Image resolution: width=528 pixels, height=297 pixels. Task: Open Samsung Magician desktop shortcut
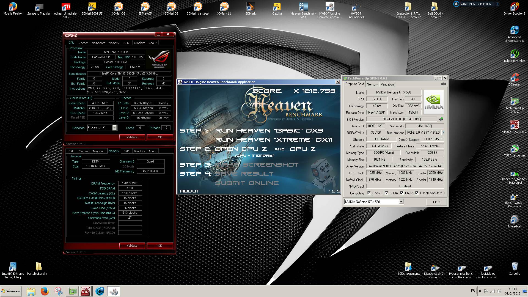click(39, 9)
